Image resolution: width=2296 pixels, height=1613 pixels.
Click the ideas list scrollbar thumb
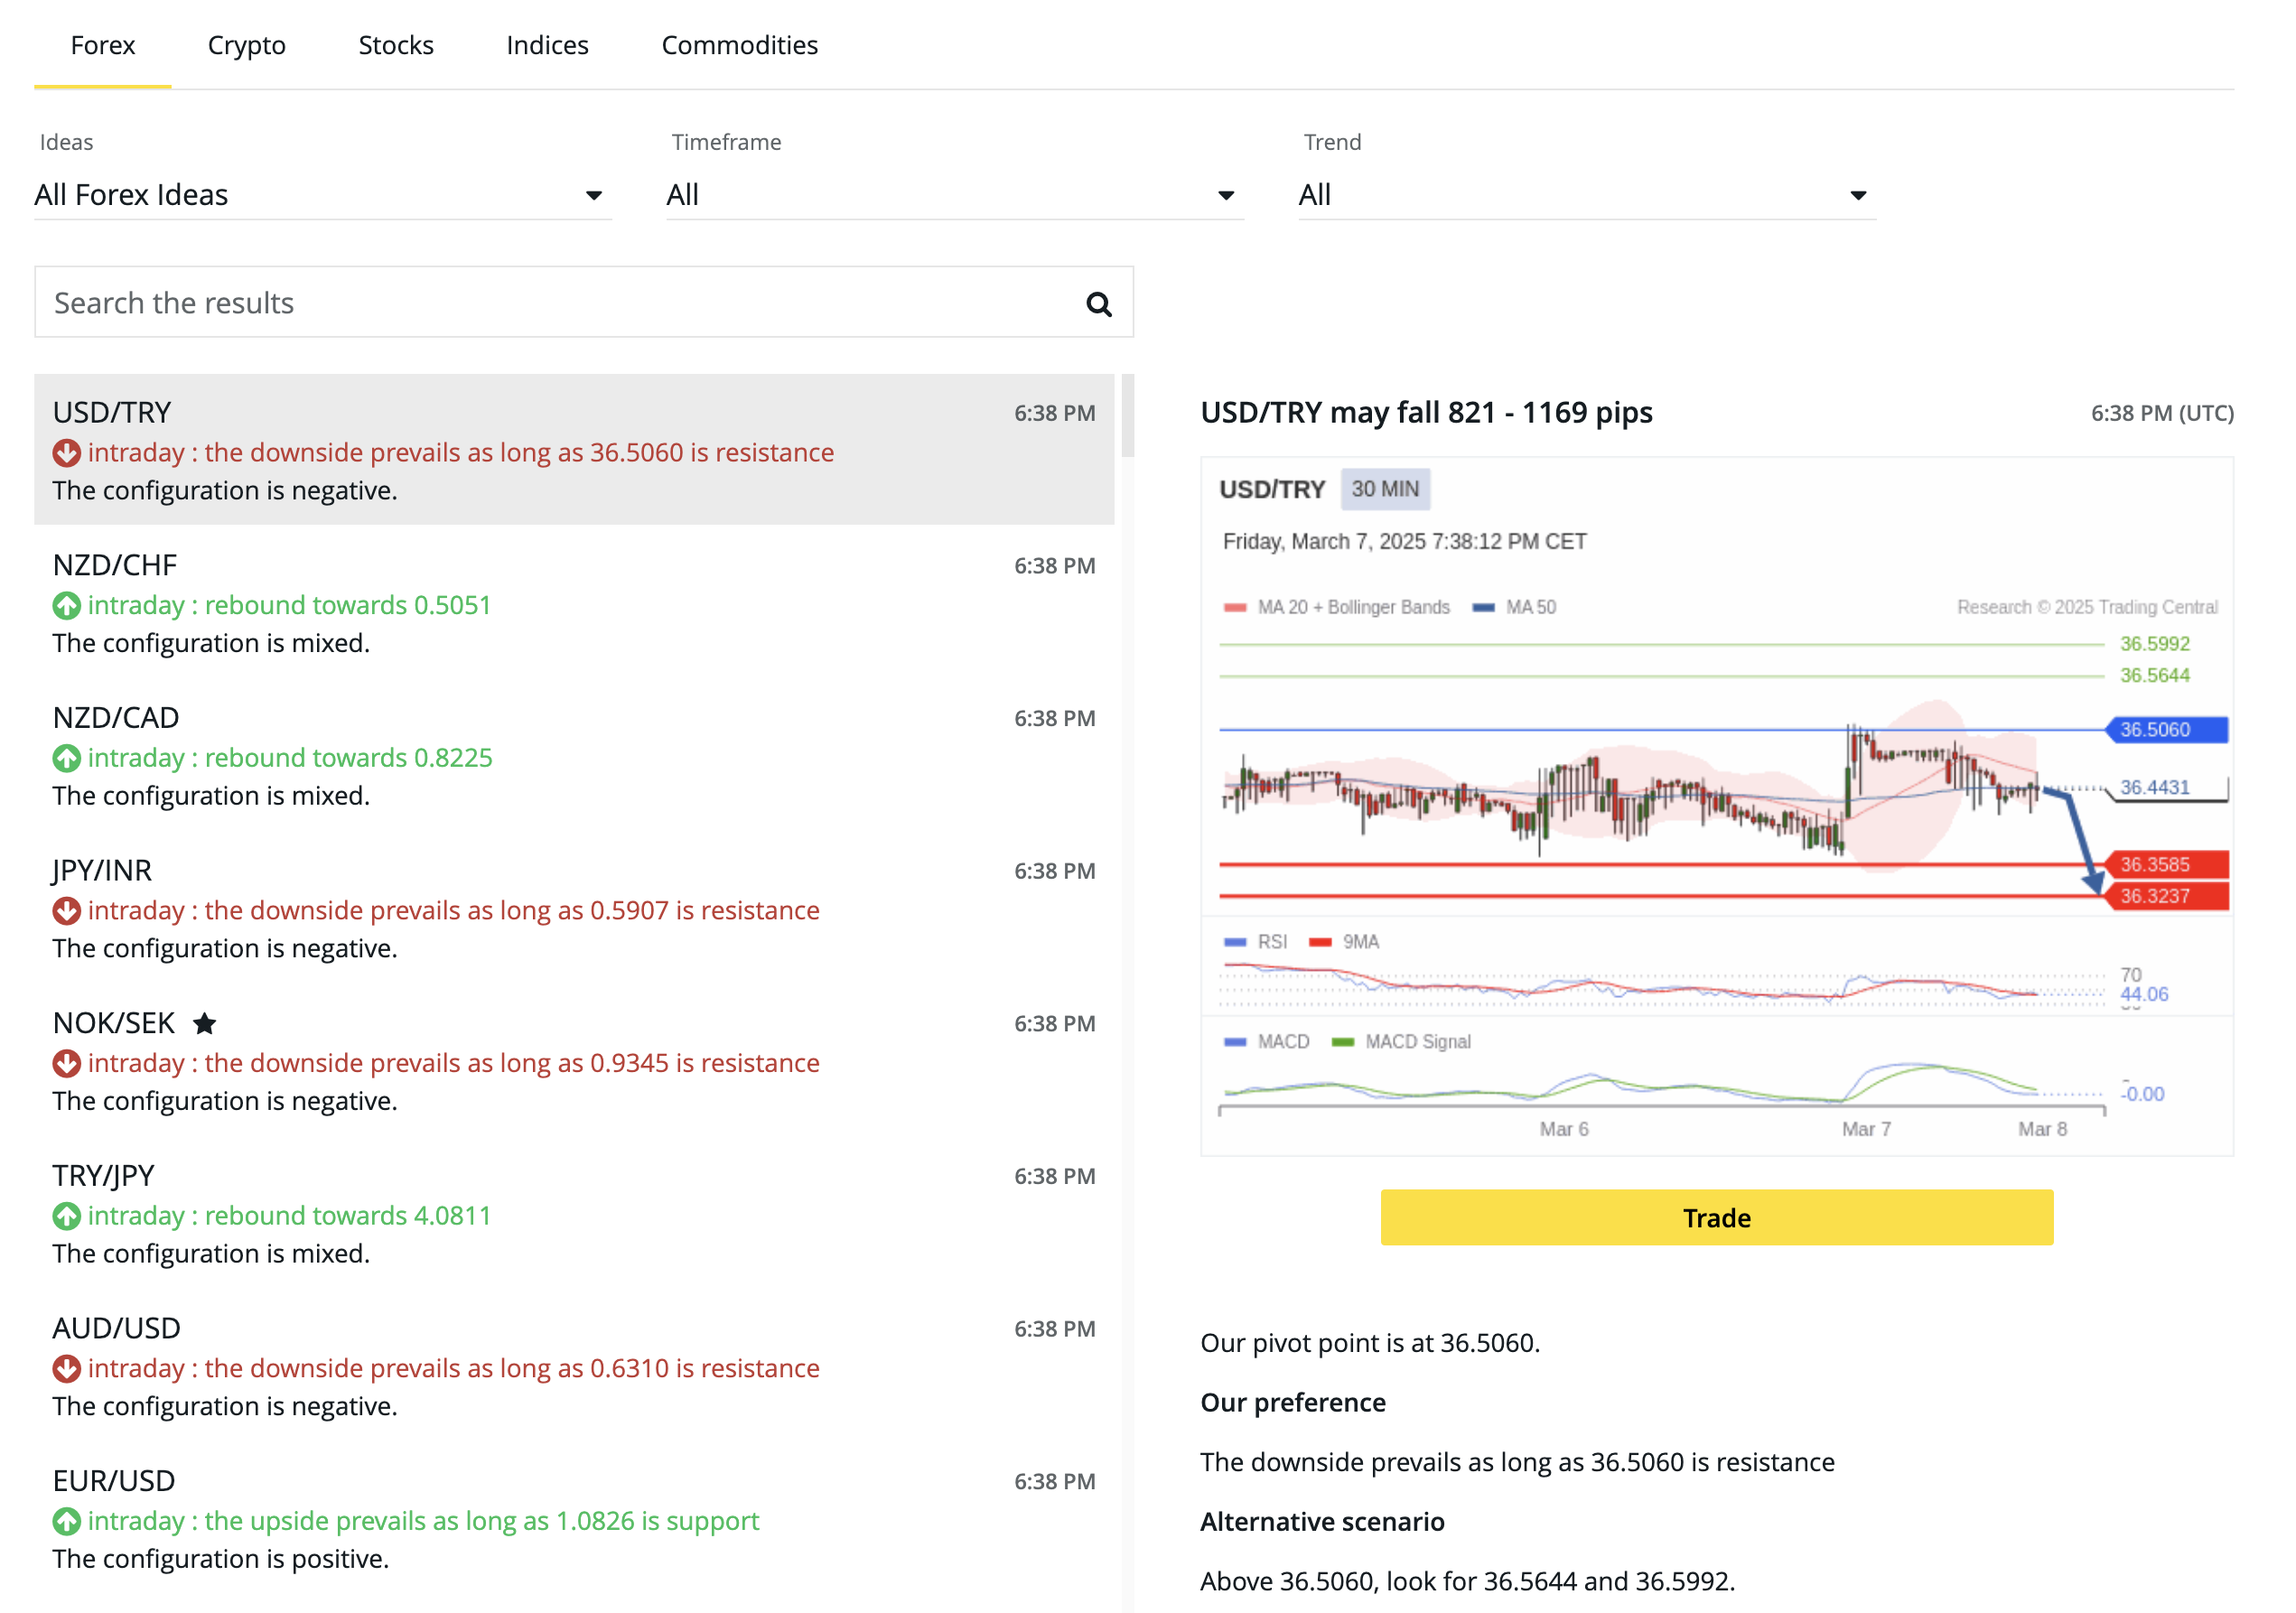pyautogui.click(x=1127, y=415)
